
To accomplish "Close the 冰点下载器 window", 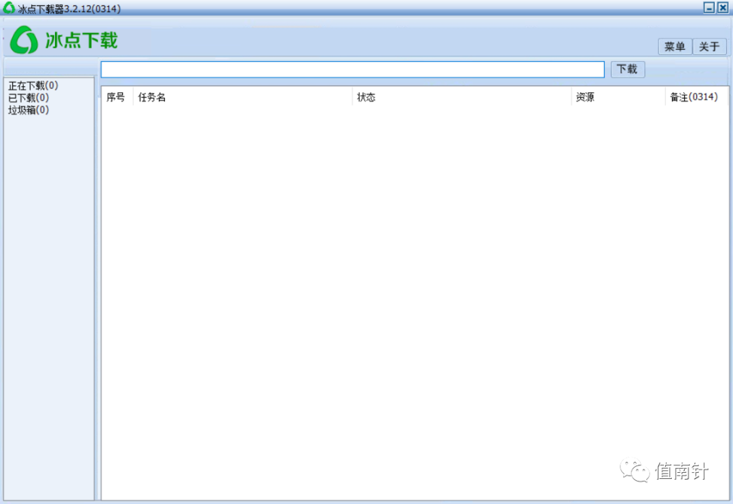I will 723,7.
